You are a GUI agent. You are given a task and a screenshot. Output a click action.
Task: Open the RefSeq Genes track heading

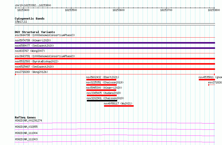click(25, 117)
